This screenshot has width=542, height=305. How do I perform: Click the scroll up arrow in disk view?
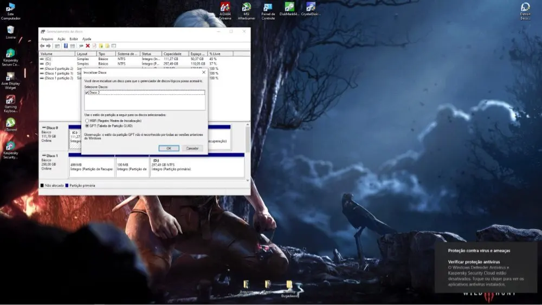(248, 125)
